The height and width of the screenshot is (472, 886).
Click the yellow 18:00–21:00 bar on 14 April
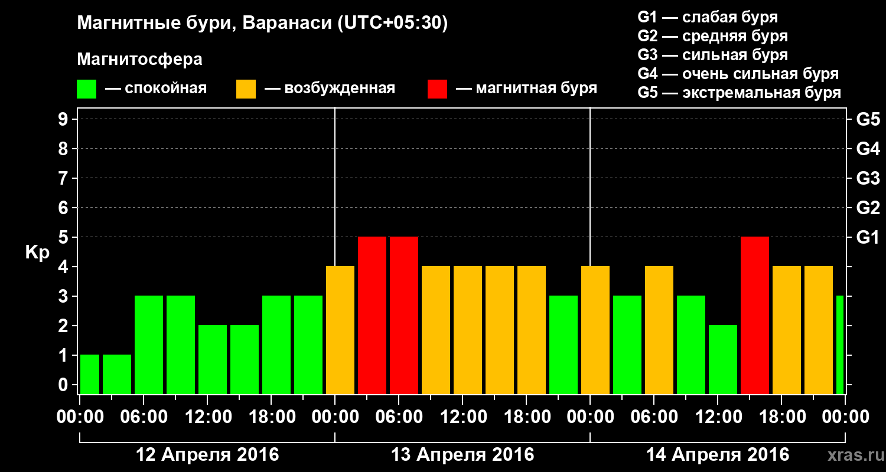(787, 330)
